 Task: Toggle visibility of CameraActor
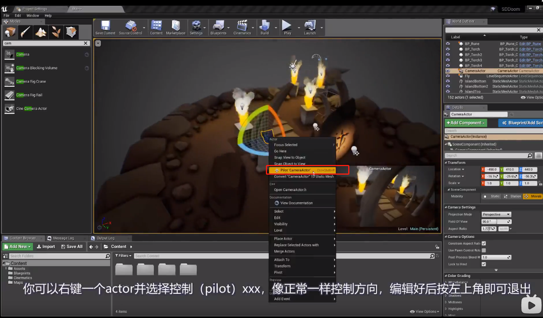[x=448, y=71]
